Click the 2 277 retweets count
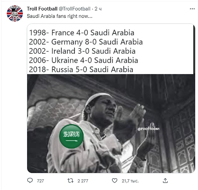The width and height of the screenshot is (198, 190). click(x=83, y=181)
